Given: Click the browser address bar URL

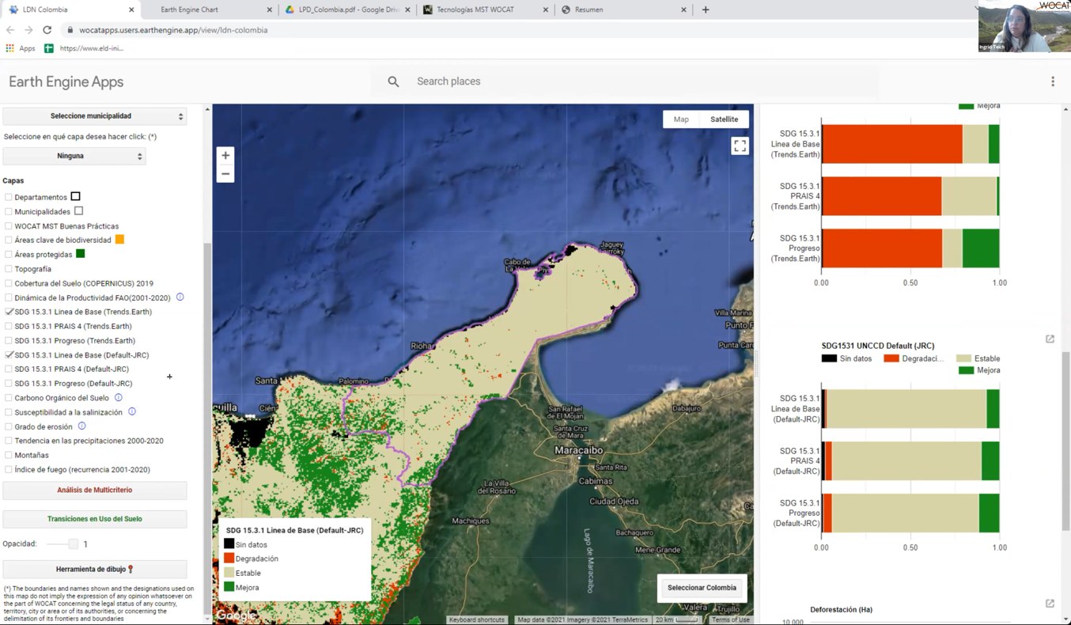Looking at the screenshot, I should pyautogui.click(x=173, y=30).
